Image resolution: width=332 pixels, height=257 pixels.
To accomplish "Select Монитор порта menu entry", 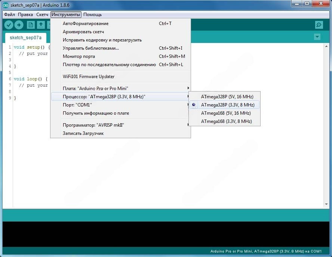I will point(79,56).
